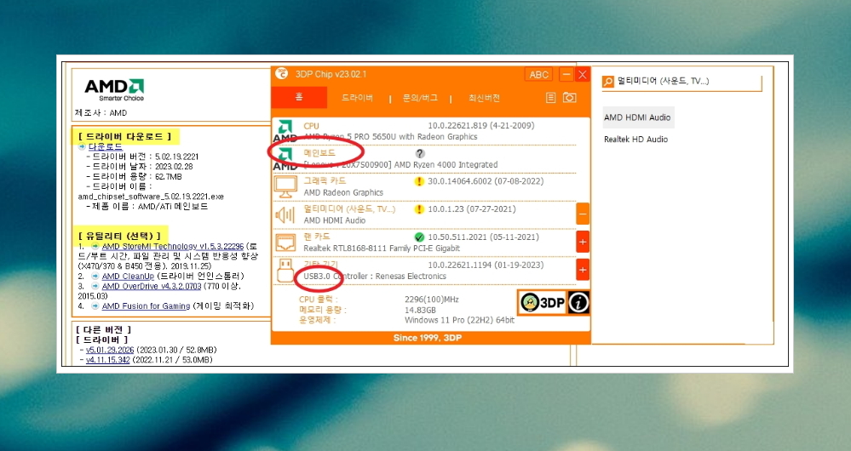Viewport: 851px width, 451px height.
Task: Collapse the 멀티미디어 row with minus button
Action: click(583, 214)
